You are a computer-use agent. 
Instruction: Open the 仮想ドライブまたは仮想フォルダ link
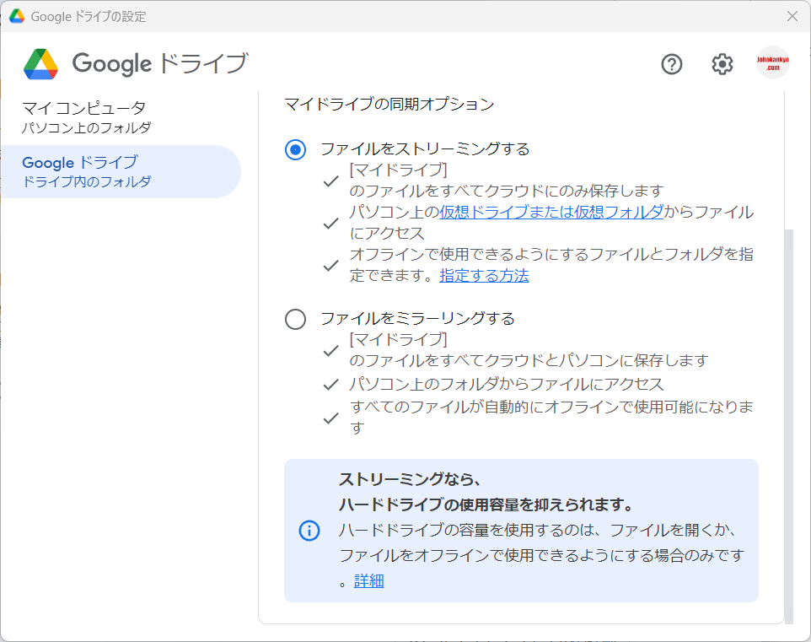[551, 213]
